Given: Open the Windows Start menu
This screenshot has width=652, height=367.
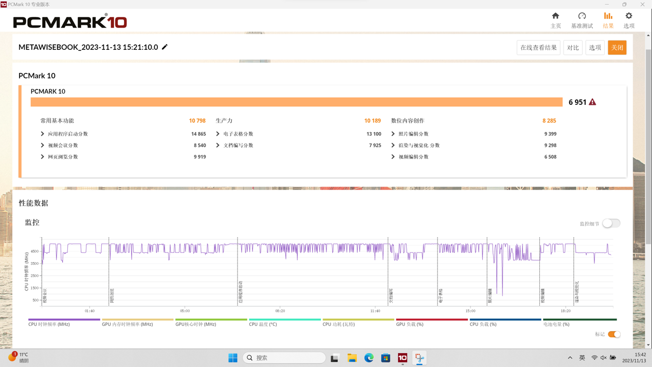Looking at the screenshot, I should (x=233, y=358).
